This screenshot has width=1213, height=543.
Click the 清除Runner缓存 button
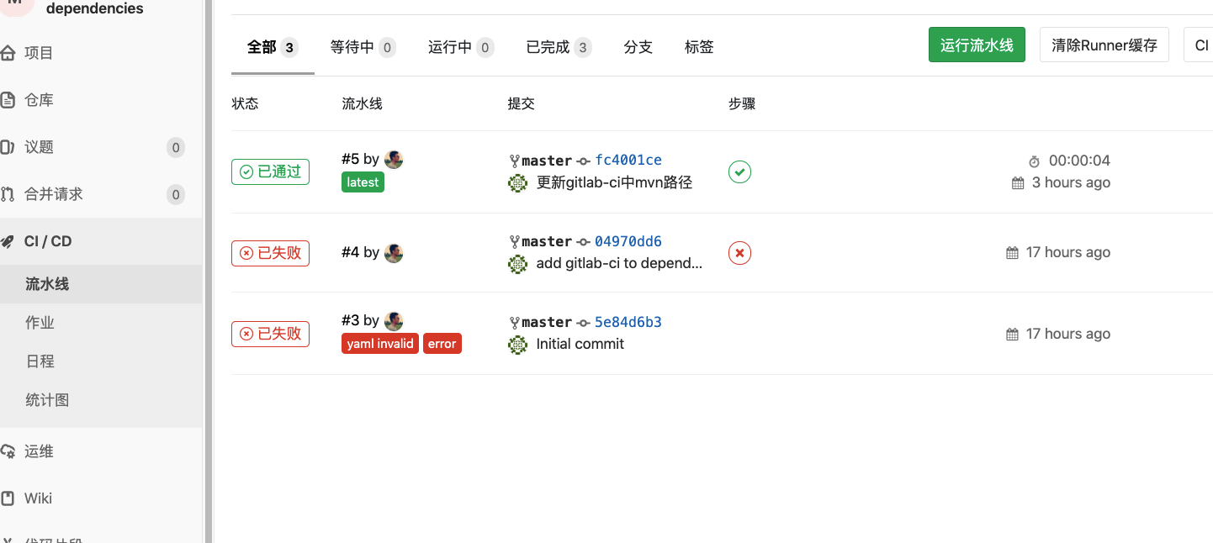click(x=1104, y=45)
